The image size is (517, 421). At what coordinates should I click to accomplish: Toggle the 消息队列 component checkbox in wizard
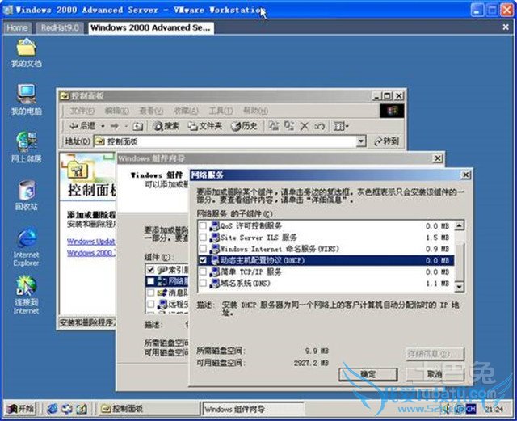pyautogui.click(x=151, y=293)
